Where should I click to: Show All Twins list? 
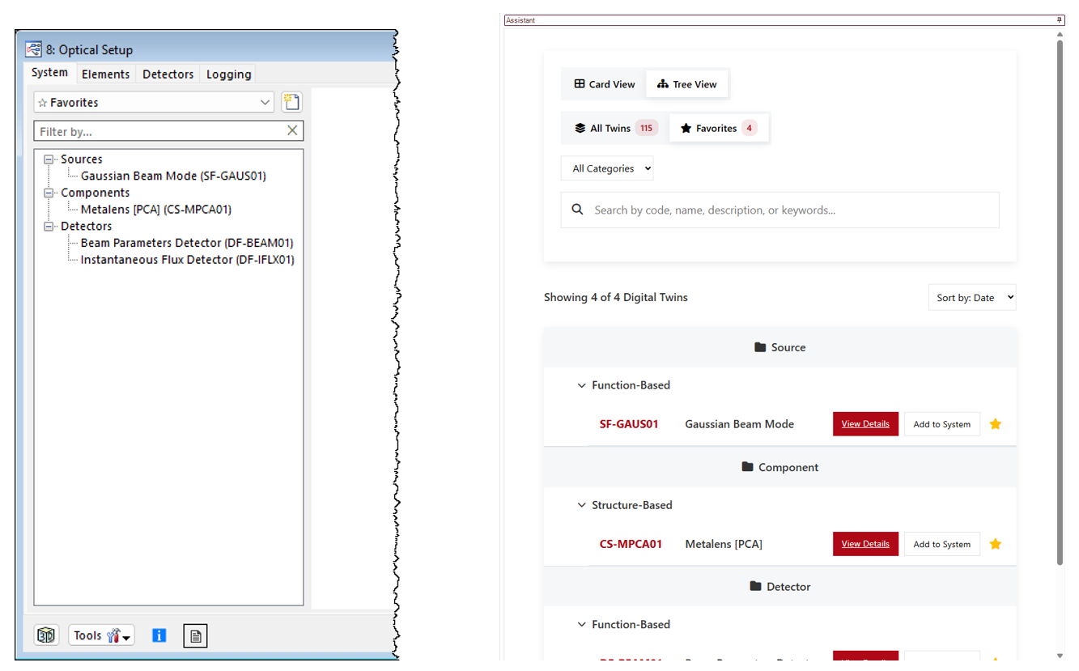[614, 128]
